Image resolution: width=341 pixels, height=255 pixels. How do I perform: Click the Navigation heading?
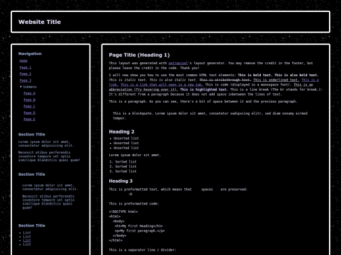coord(30,54)
